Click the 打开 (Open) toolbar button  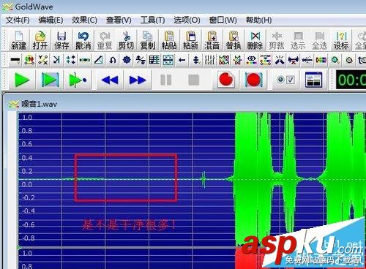pos(40,40)
